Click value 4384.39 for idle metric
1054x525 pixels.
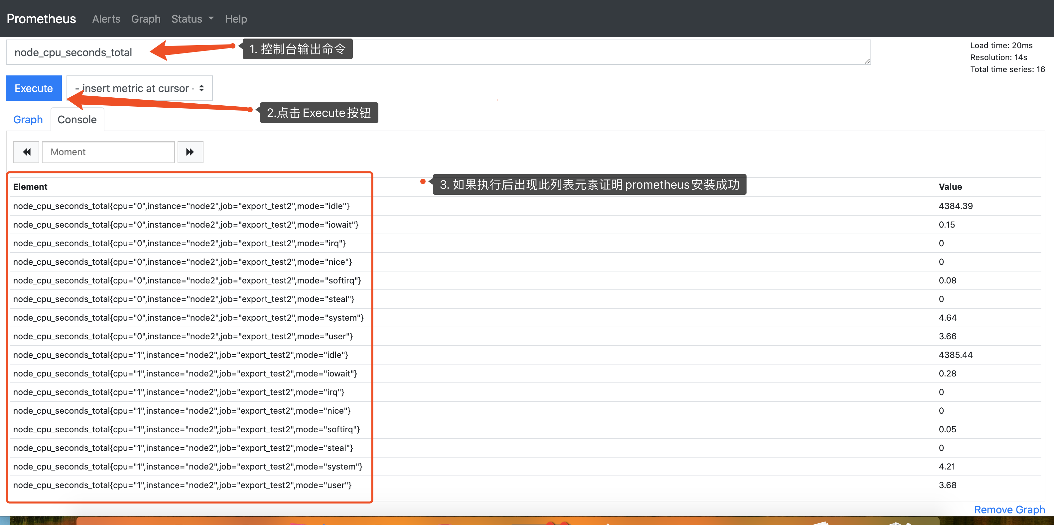click(x=956, y=206)
